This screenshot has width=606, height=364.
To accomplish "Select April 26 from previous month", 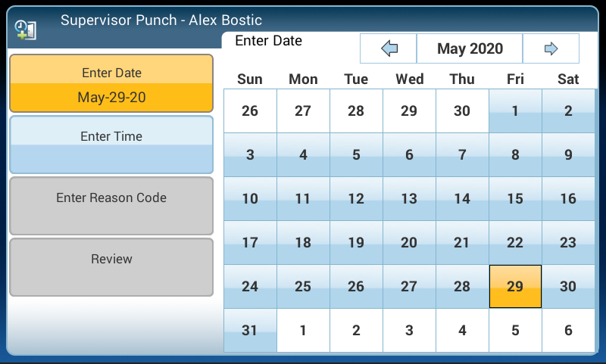I will 250,111.
